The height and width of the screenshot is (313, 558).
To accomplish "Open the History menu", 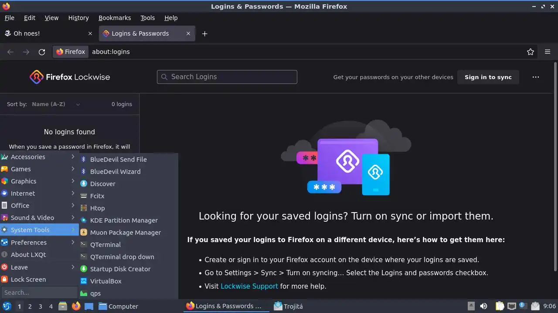I will coord(78,18).
